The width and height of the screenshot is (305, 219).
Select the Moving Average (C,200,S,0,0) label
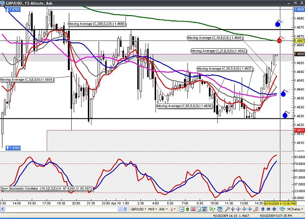coord(97,24)
